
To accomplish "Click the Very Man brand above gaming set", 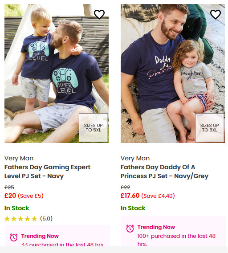I will click(19, 158).
